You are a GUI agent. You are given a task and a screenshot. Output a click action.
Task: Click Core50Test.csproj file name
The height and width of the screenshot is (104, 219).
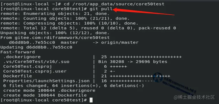[x=27, y=66]
